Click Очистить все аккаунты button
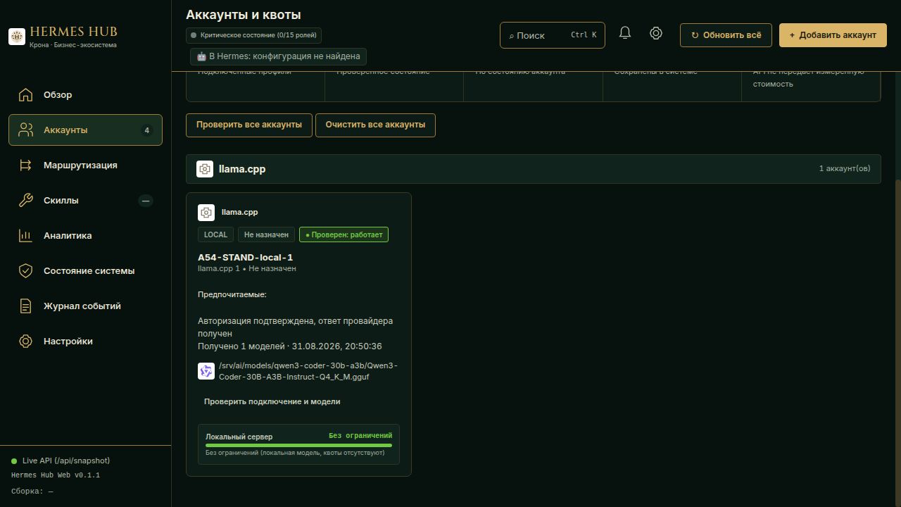Screen dimensions: 901x507 click(375, 125)
